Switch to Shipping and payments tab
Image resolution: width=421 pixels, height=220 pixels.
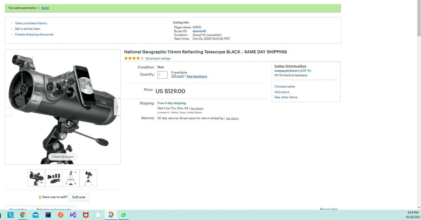(54, 209)
